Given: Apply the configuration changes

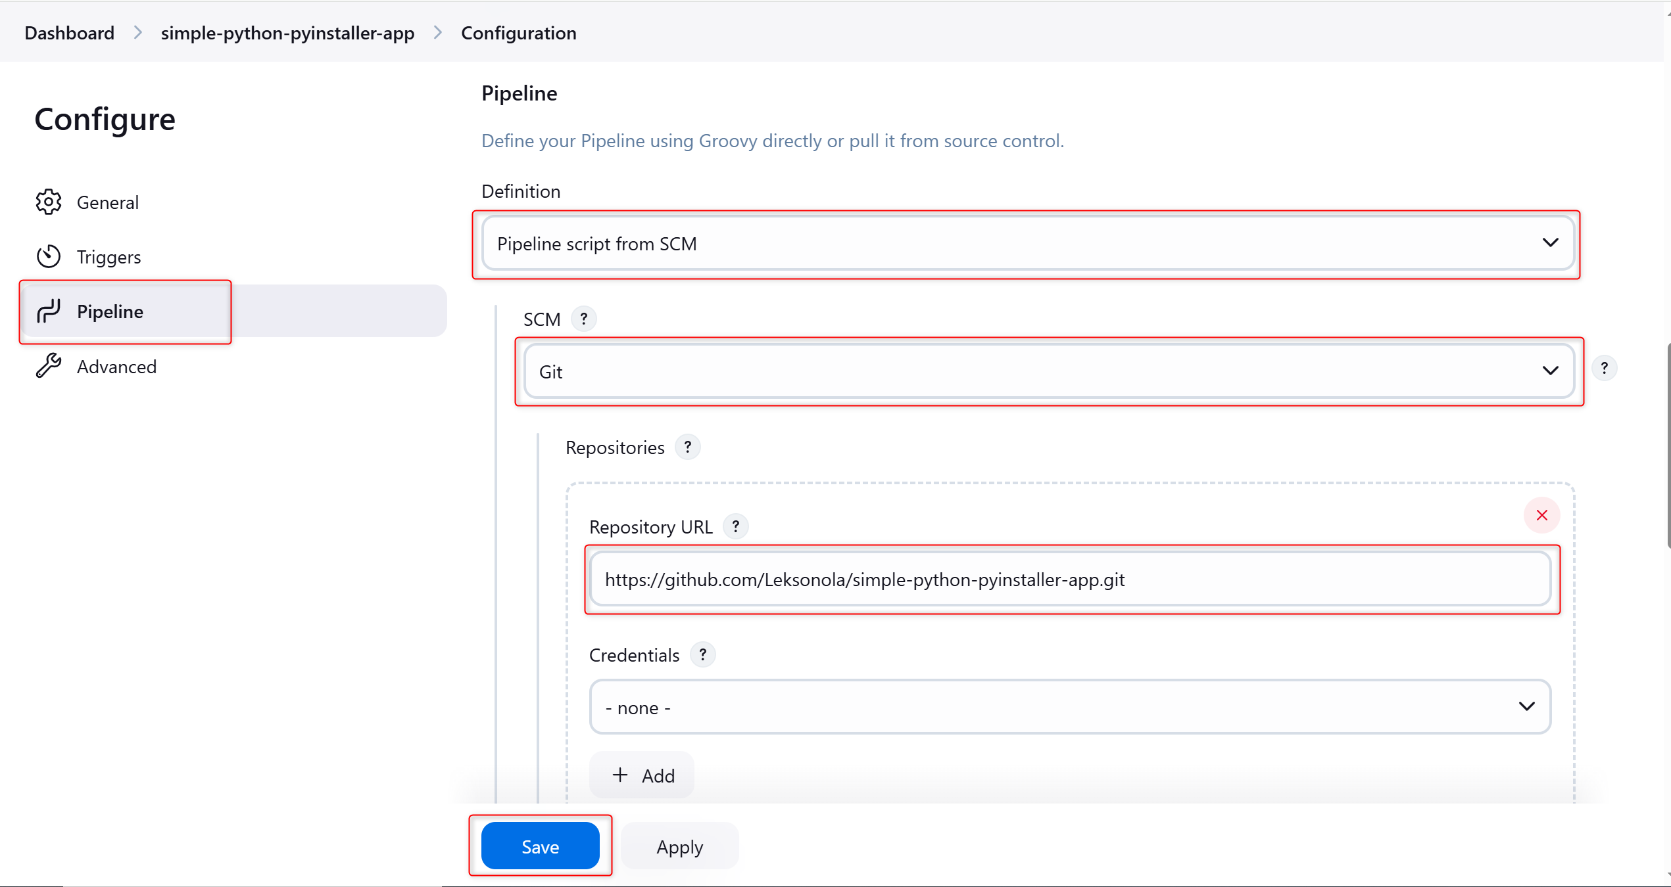Looking at the screenshot, I should (x=679, y=846).
